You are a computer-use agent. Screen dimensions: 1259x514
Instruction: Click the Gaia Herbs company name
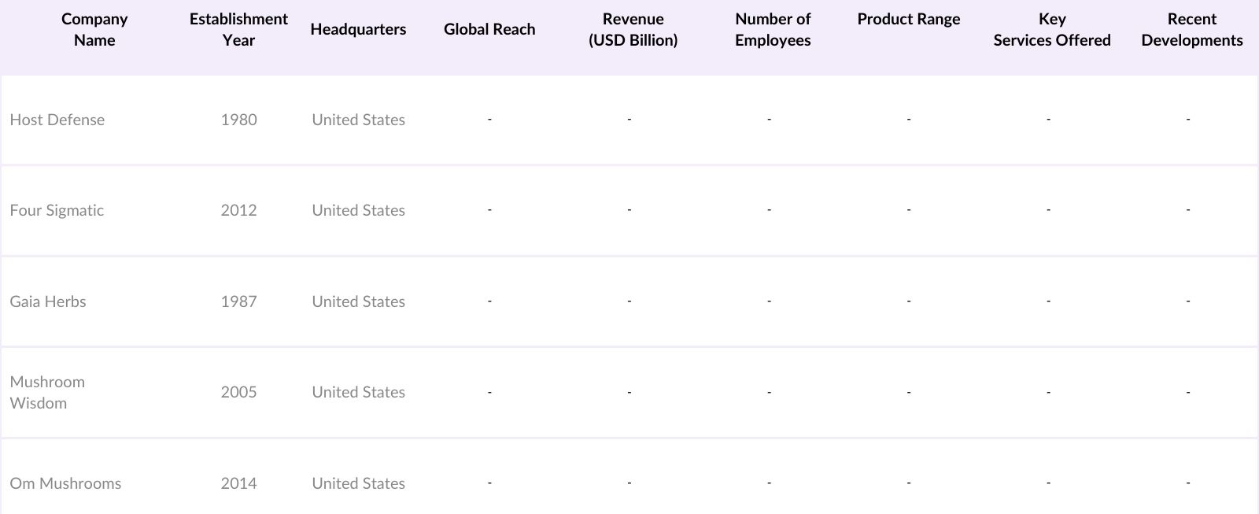48,301
